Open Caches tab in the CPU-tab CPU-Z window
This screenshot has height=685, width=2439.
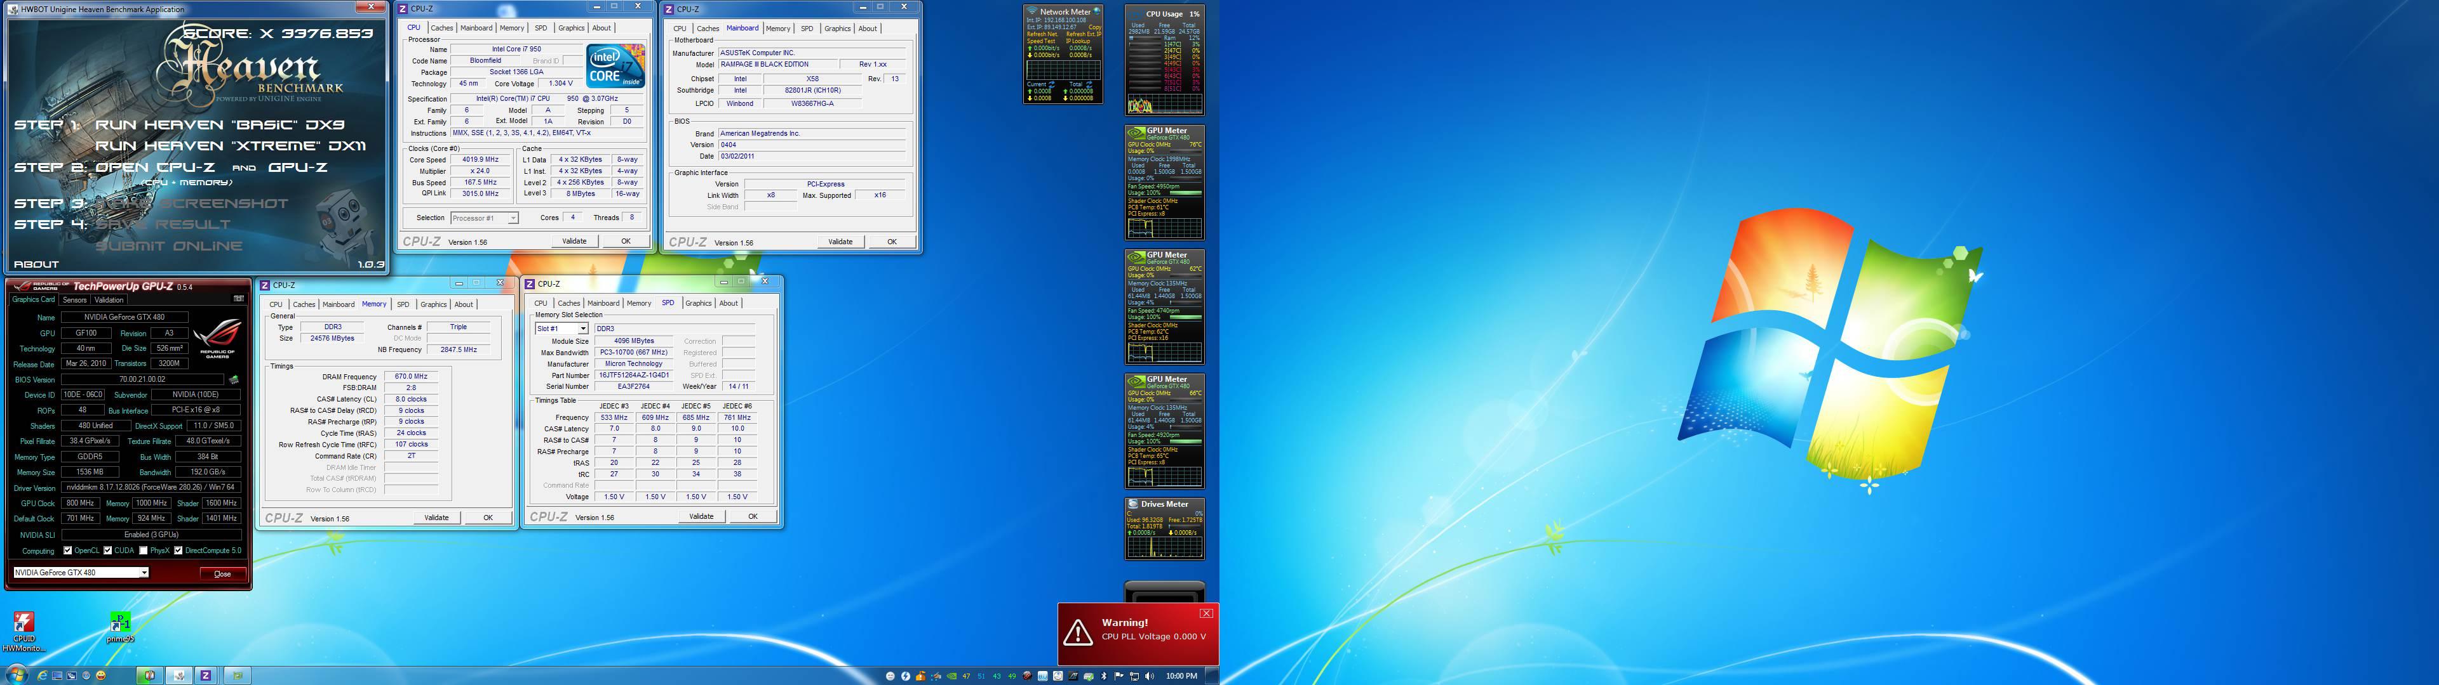[x=442, y=27]
